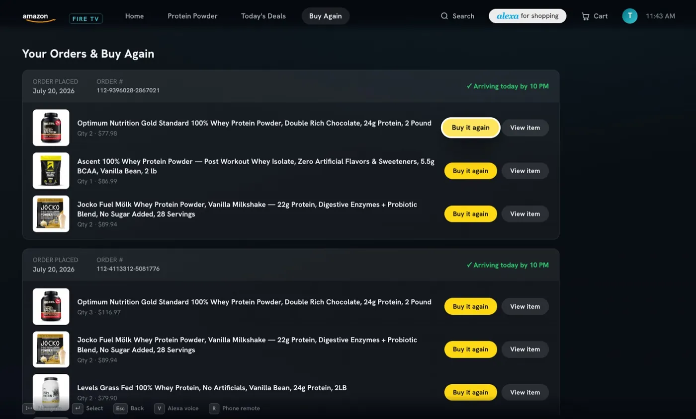
Task: View Jocko Fuel item in order 112-9396028-2867021
Action: (525, 214)
